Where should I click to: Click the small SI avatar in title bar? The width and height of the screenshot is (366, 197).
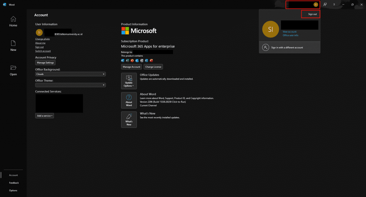click(316, 5)
